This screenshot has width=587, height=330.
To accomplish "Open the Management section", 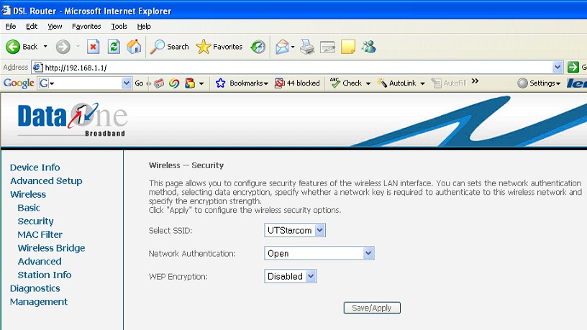I will (39, 302).
